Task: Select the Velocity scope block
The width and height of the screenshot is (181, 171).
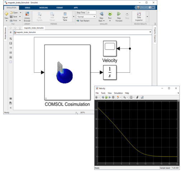Action: [x=110, y=49]
